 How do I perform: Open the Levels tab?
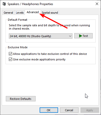click(20, 13)
